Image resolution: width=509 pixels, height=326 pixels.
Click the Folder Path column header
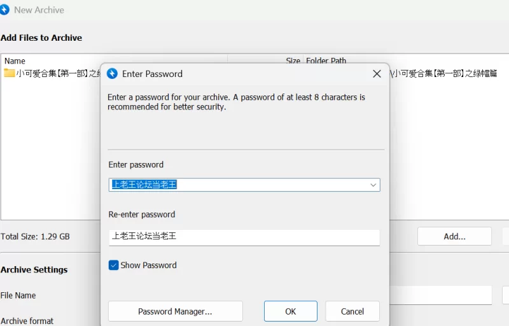[326, 61]
